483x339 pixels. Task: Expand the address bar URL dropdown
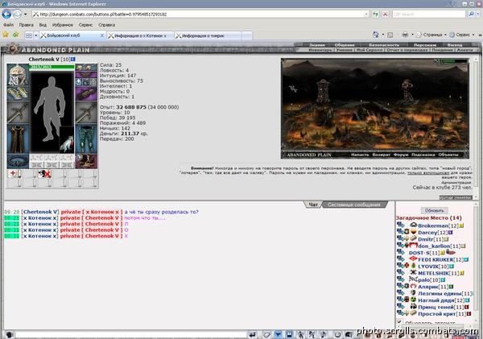click(366, 14)
